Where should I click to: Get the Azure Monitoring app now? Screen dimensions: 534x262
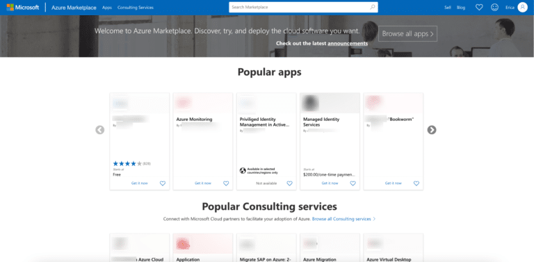coord(203,183)
